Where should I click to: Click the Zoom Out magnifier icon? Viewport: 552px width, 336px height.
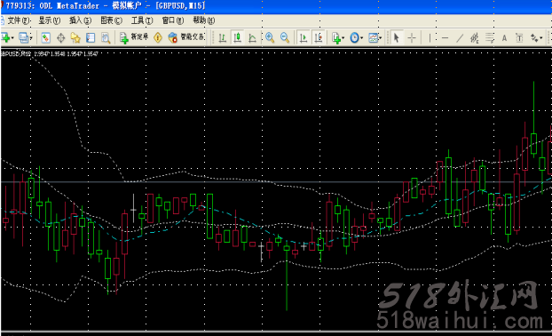[x=285, y=37]
